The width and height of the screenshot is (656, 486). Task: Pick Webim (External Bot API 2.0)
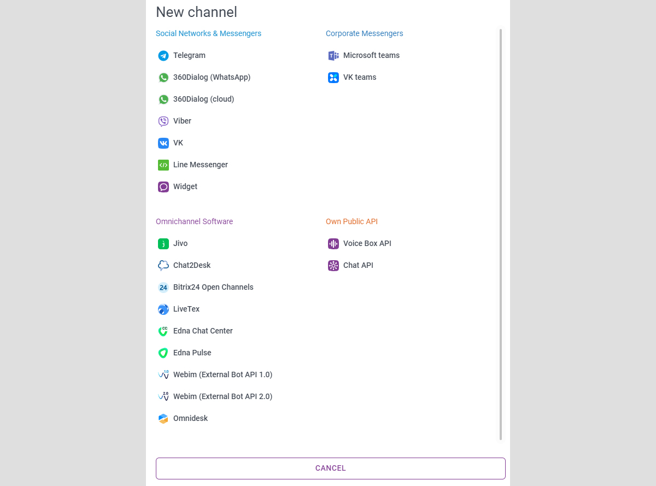(222, 397)
